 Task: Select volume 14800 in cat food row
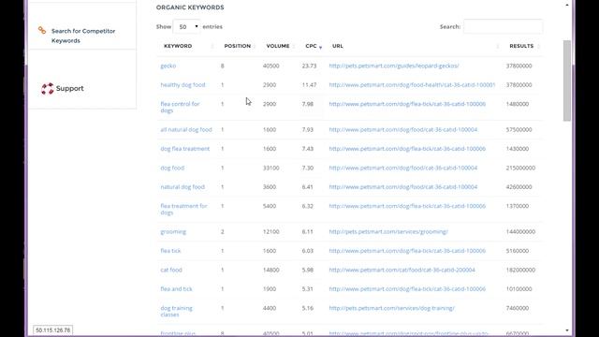(x=270, y=270)
